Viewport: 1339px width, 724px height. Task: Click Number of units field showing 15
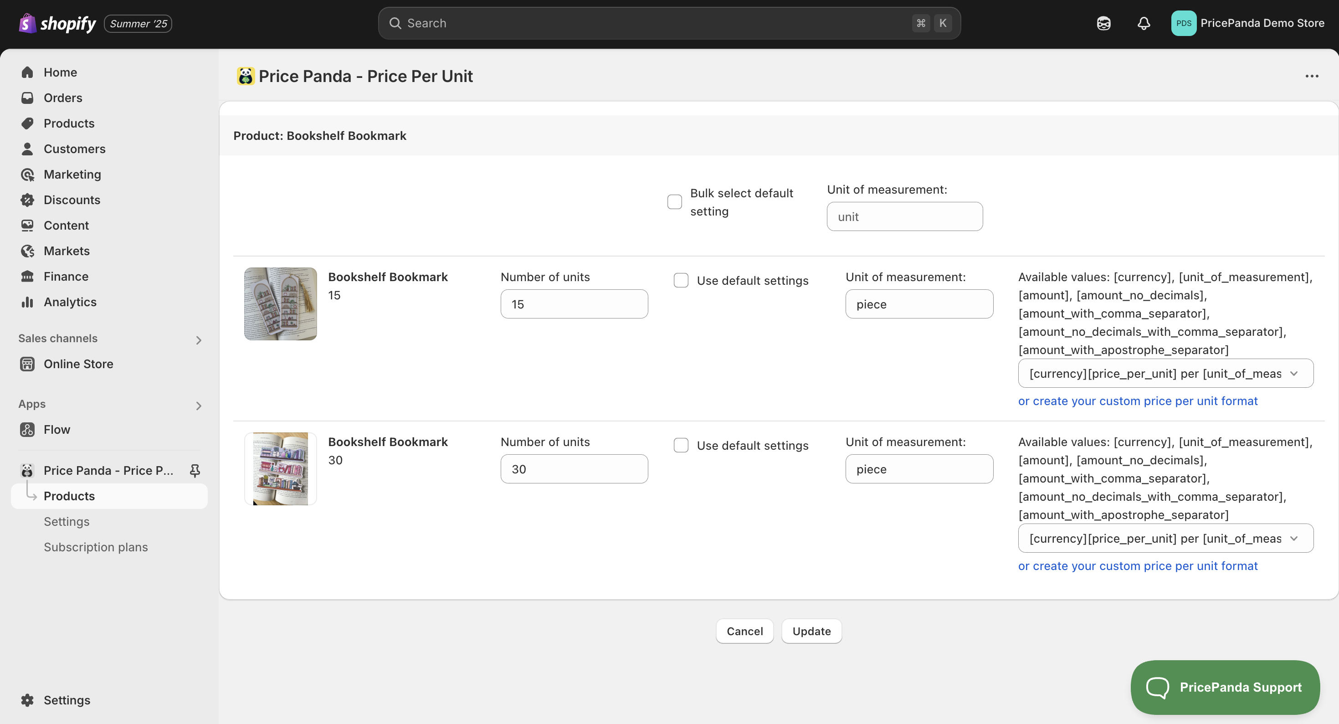pos(574,303)
